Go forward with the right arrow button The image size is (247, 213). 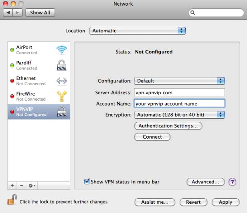coord(18,12)
